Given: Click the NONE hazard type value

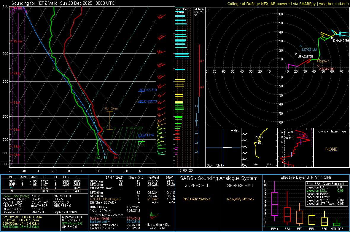Looking at the screenshot, I should [x=331, y=149].
